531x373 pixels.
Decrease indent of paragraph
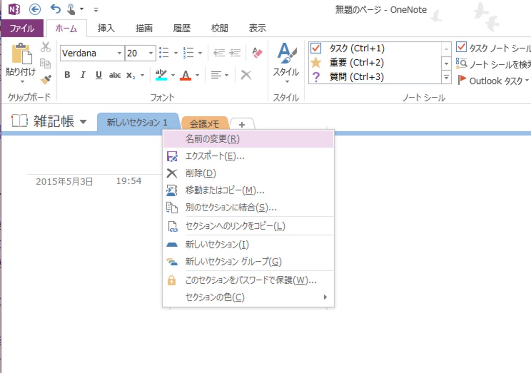[x=219, y=53]
